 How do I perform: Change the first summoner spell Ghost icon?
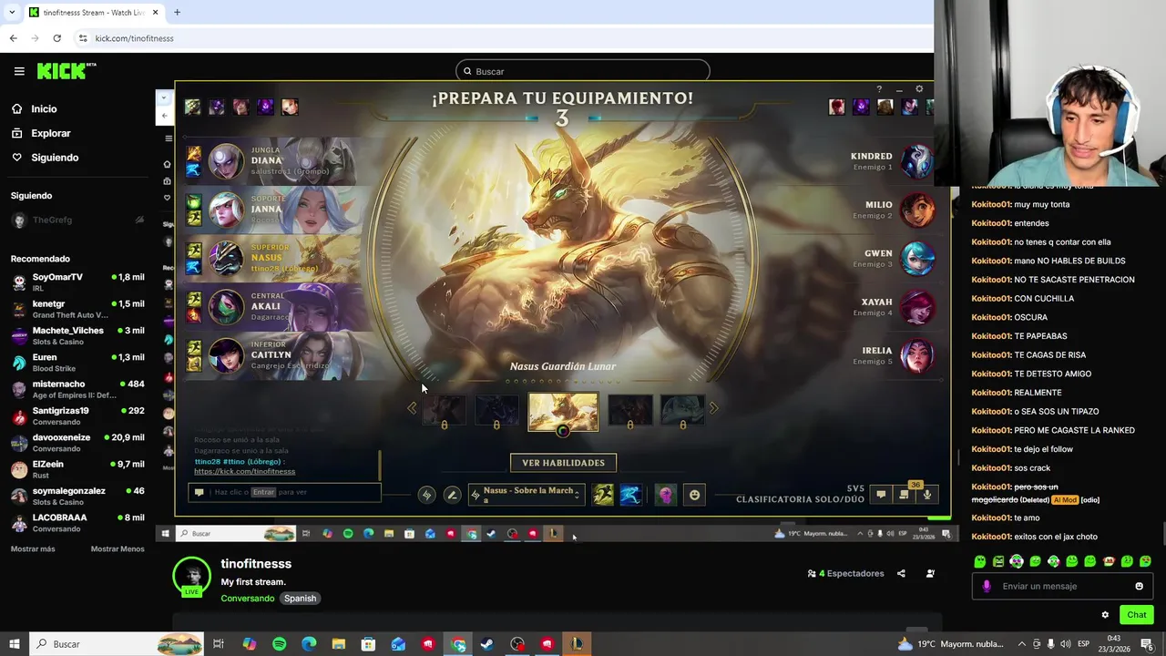pyautogui.click(x=603, y=495)
